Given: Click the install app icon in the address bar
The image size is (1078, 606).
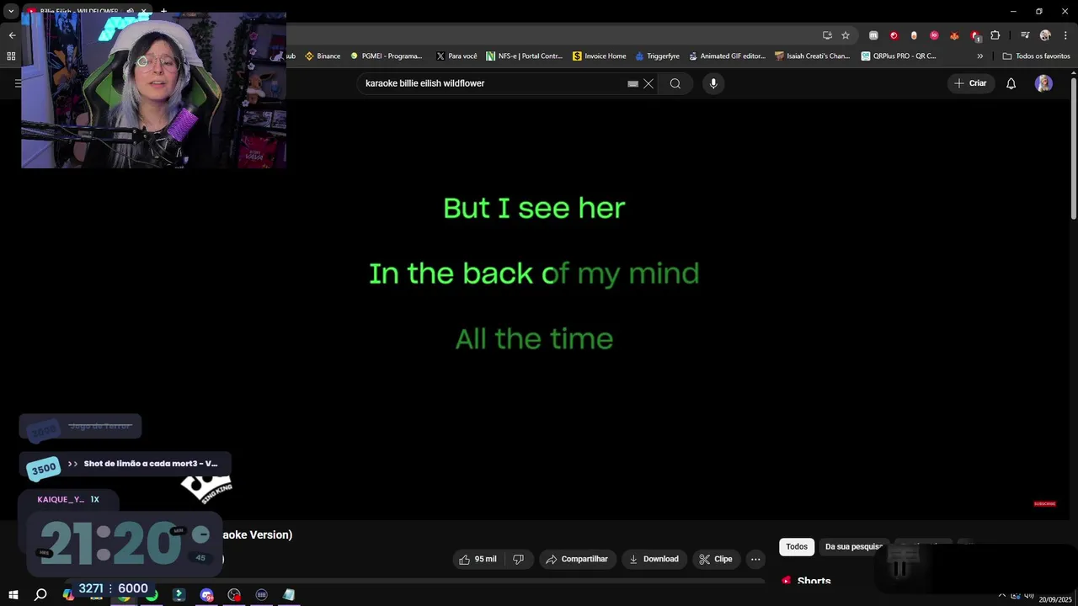Looking at the screenshot, I should [x=827, y=35].
